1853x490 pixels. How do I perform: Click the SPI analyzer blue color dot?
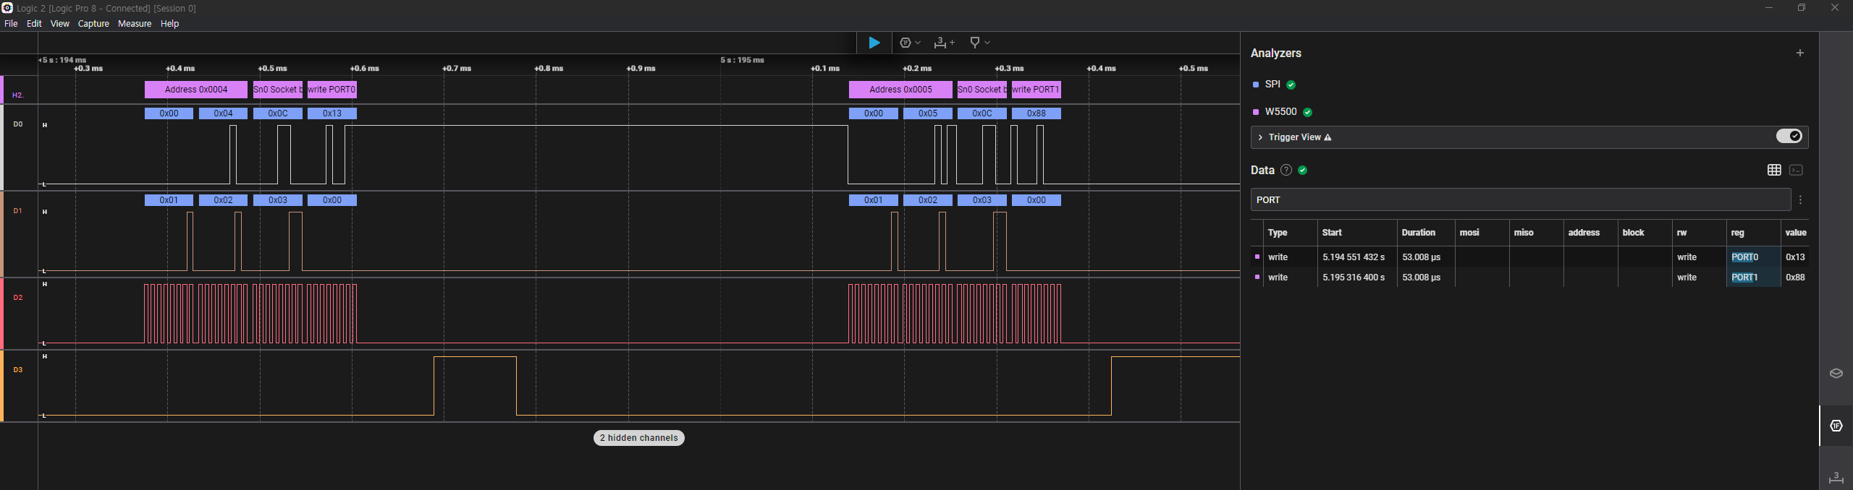click(1256, 85)
